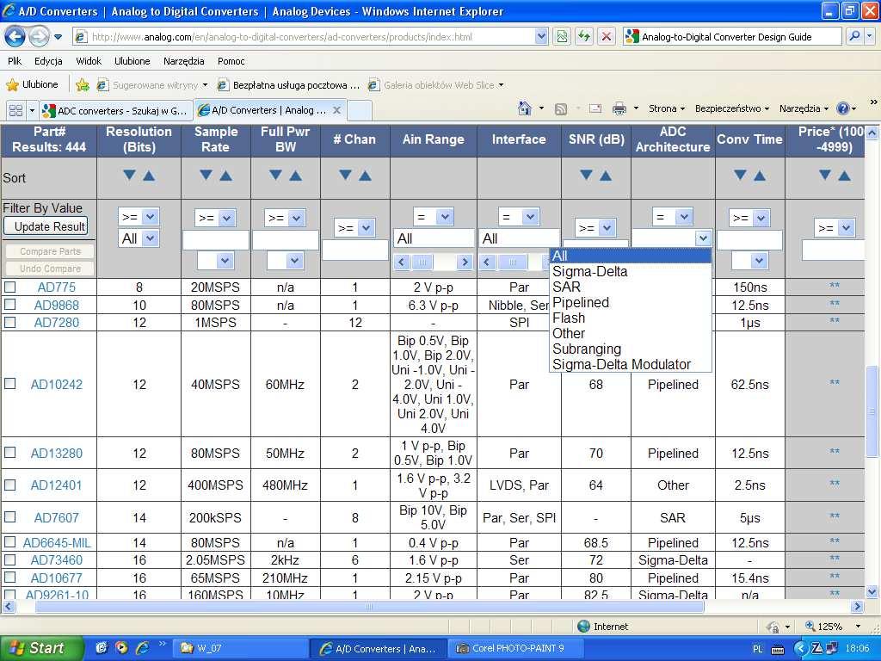Click the Print icon
Screen dimensions: 881x661
[619, 109]
